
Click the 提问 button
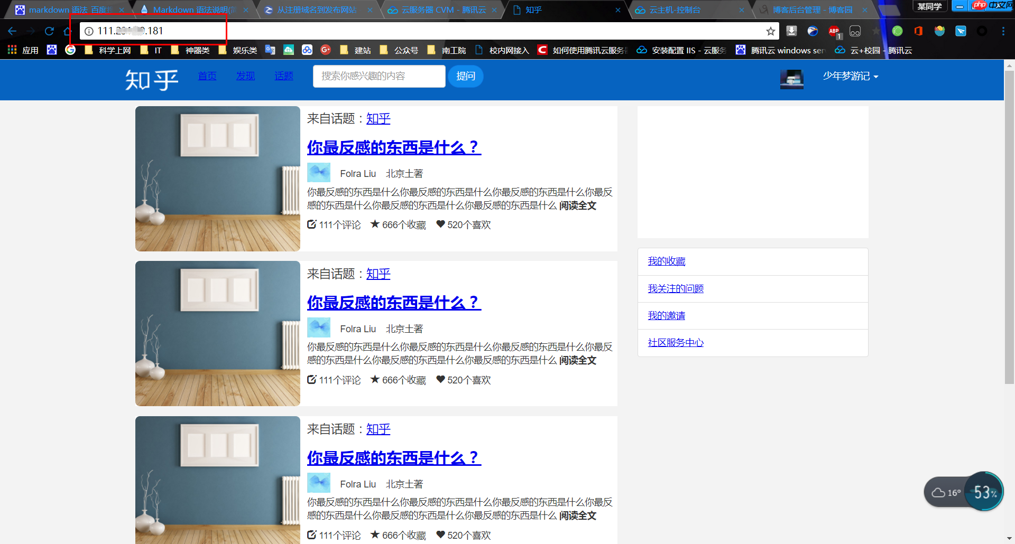465,76
